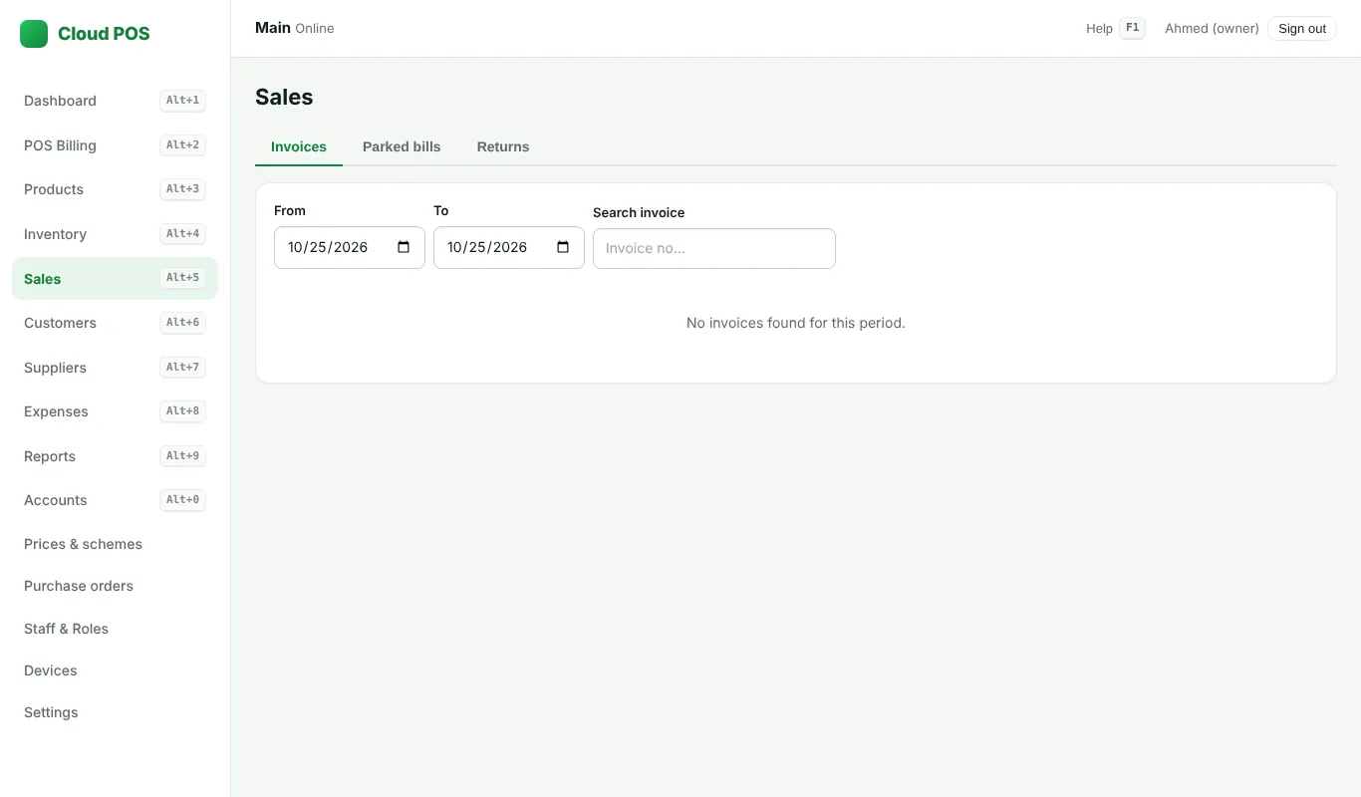Viewport: 1361px width, 797px height.
Task: Open the Customers page
Action: 115,323
